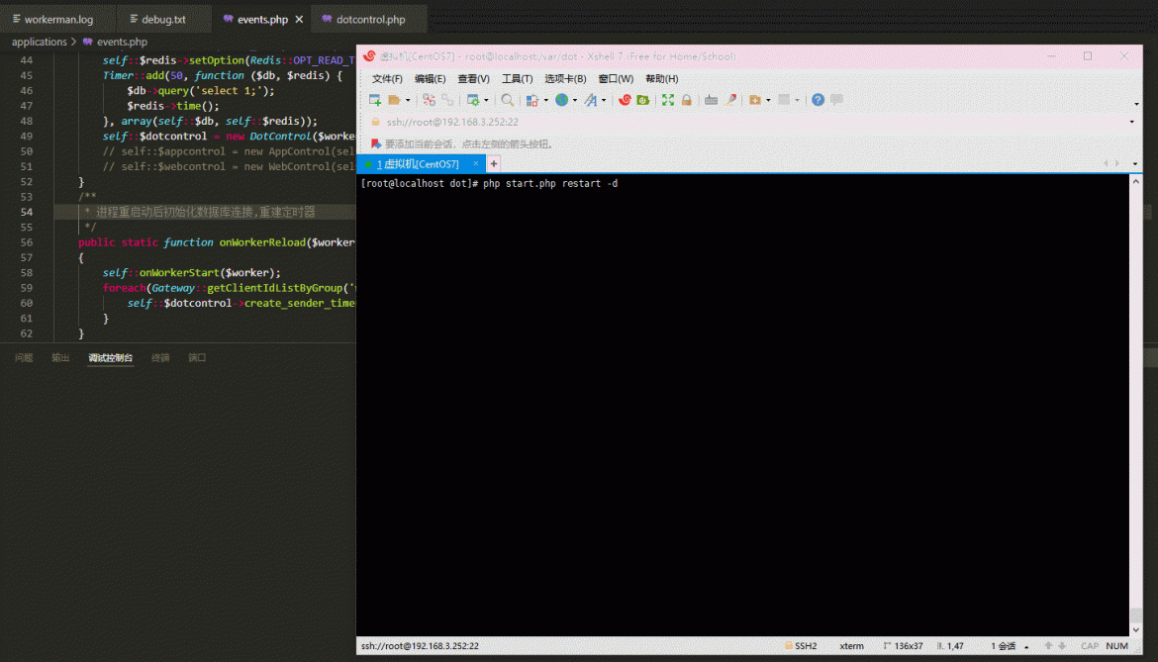Screen dimensions: 1158x662
Task: Toggle full screen with the green arrows icon
Action: pos(668,100)
